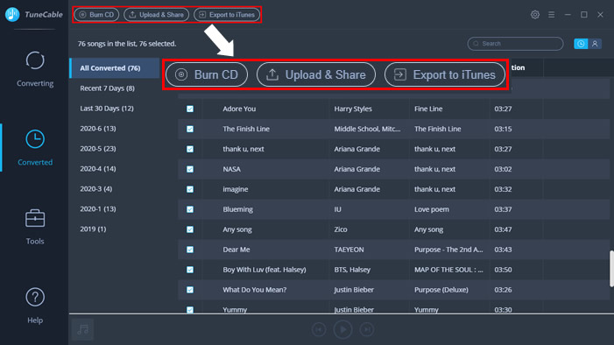614x345 pixels.
Task: Show songs from 2019 (1)
Action: [x=93, y=229]
